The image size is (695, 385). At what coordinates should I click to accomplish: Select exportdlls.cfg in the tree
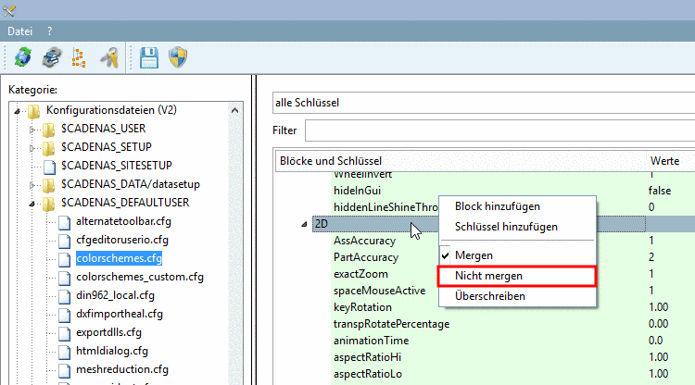click(108, 332)
